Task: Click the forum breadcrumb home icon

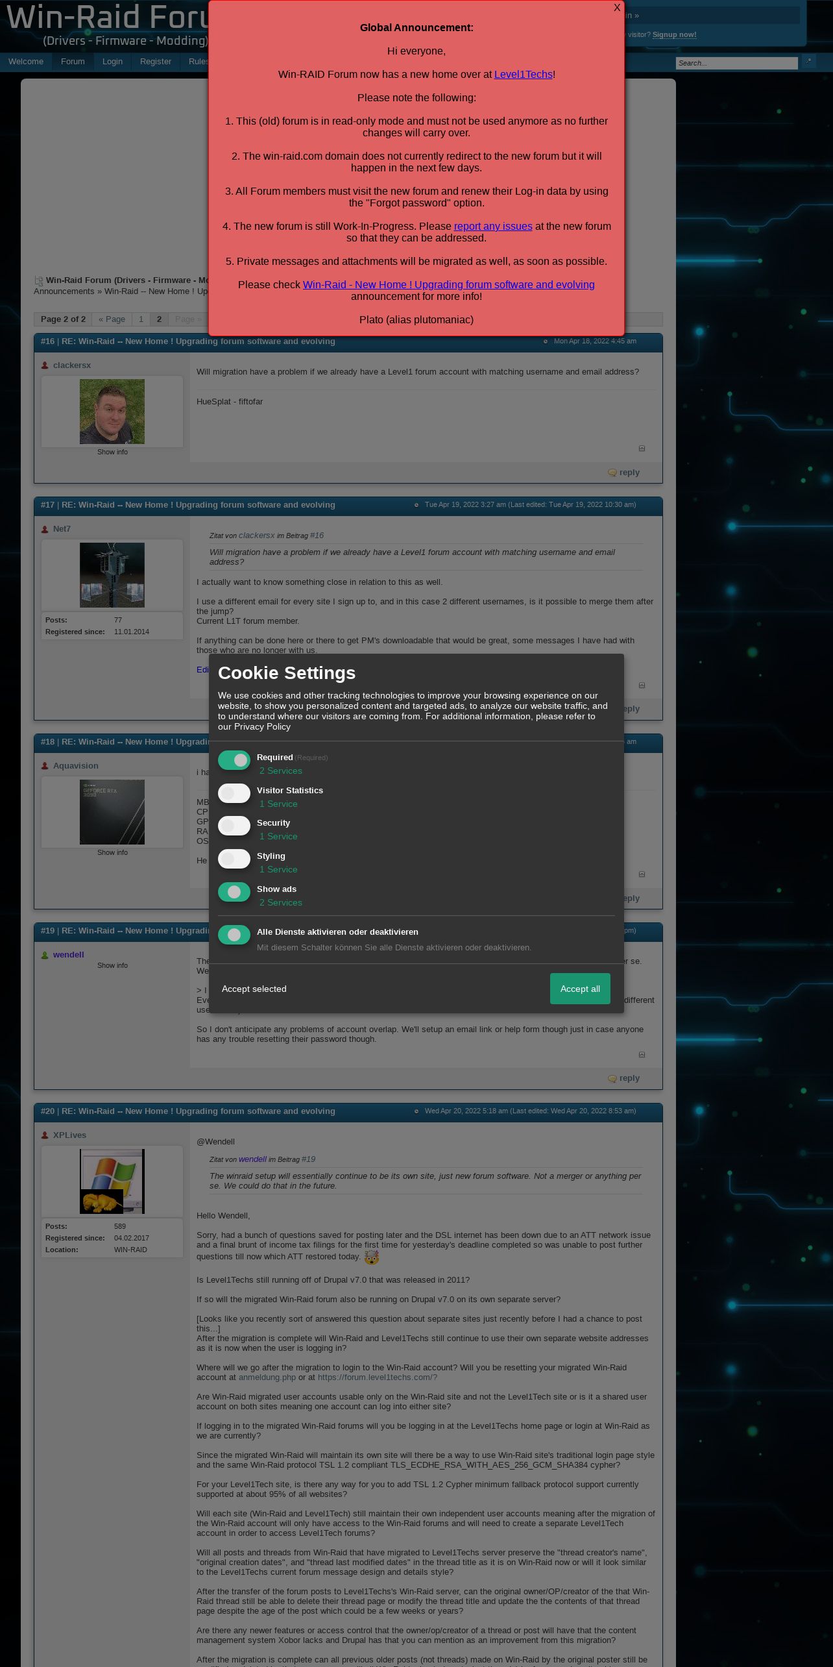Action: 38,281
